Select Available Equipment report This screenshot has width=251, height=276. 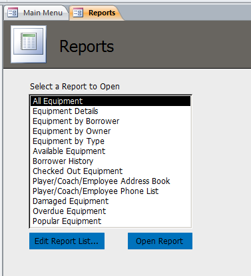click(111, 151)
